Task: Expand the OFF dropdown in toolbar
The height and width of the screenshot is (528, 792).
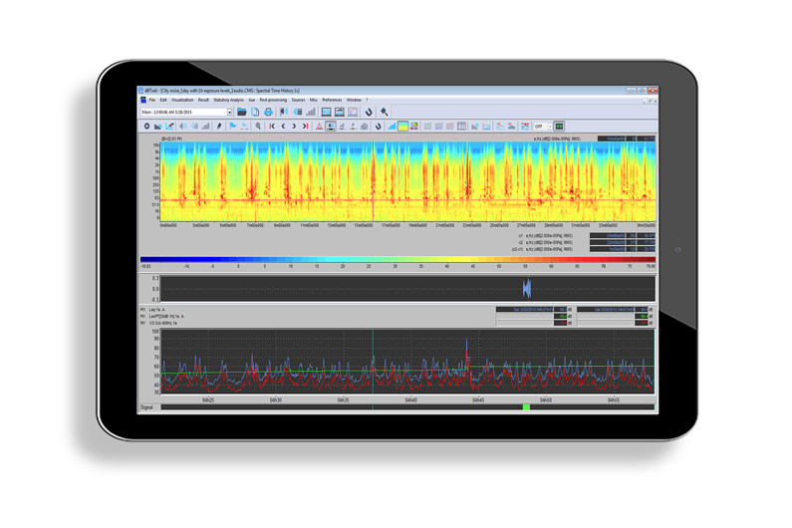Action: click(x=550, y=127)
